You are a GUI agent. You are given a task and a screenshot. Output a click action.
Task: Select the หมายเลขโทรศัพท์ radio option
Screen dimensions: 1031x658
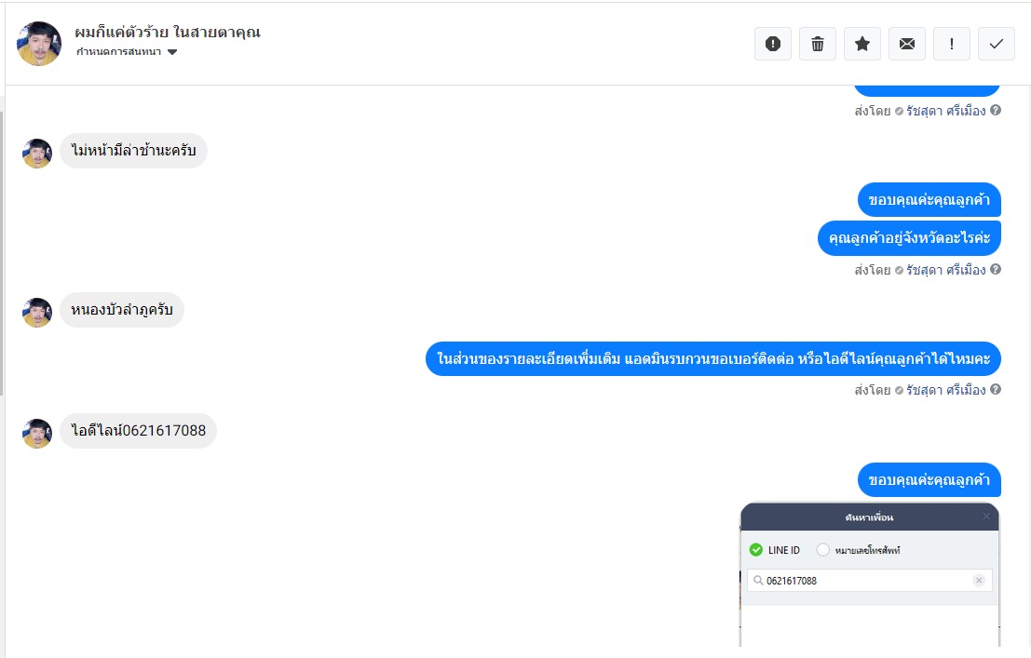(x=822, y=550)
